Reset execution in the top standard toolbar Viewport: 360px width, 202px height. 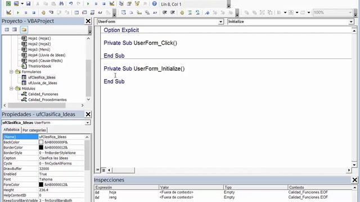tap(103, 4)
